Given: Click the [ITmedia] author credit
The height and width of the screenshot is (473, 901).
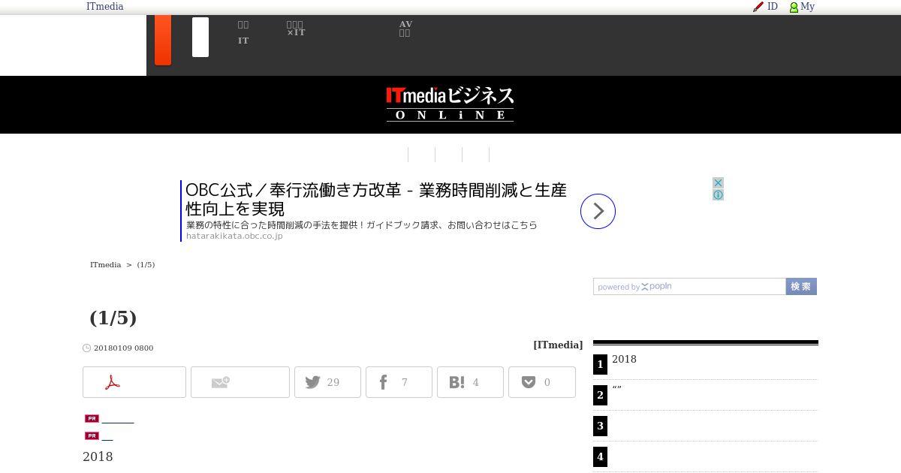Looking at the screenshot, I should [x=558, y=345].
